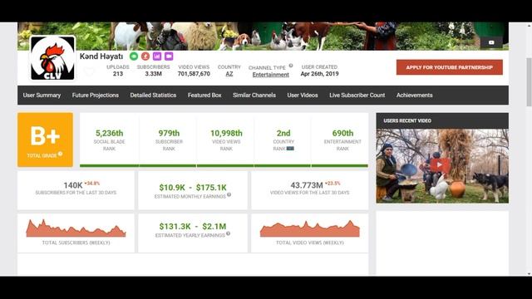Click the 213 uploads count
The width and height of the screenshot is (532, 299).
118,74
